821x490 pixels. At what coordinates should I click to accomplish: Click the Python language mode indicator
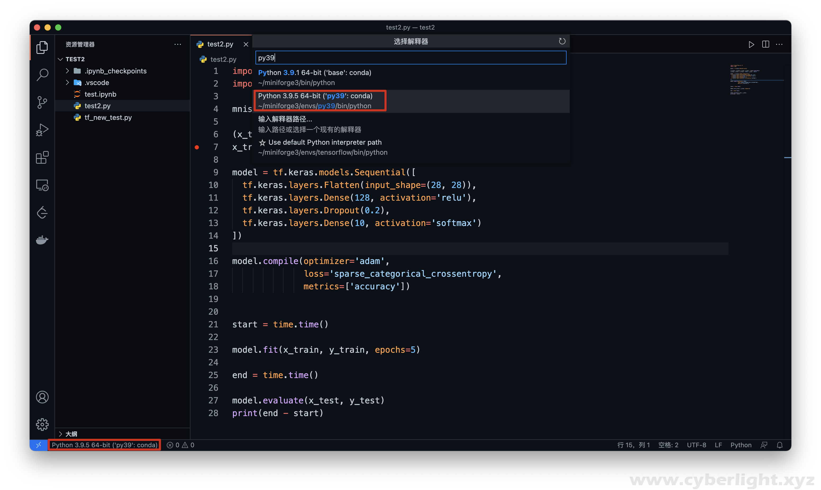point(741,445)
